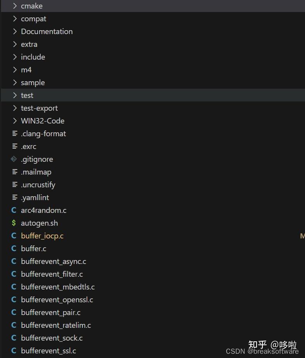Expand the include folder chevron
The width and height of the screenshot is (305, 358).
[x=15, y=57]
